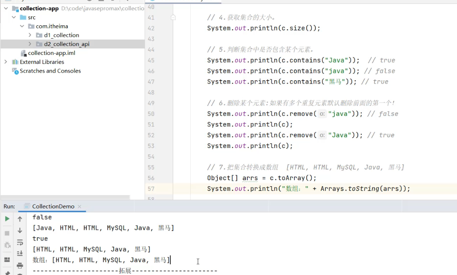Click the fold marker on line 41

[173, 18]
